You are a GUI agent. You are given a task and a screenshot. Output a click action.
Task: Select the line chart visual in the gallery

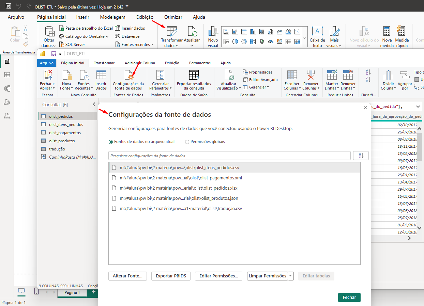pyautogui.click(x=279, y=32)
